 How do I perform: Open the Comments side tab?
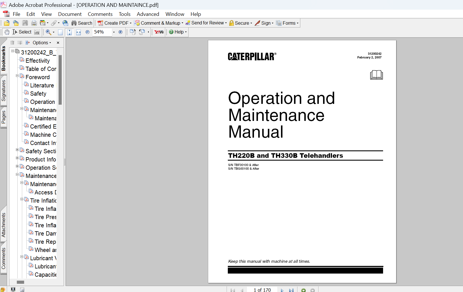coord(3,258)
